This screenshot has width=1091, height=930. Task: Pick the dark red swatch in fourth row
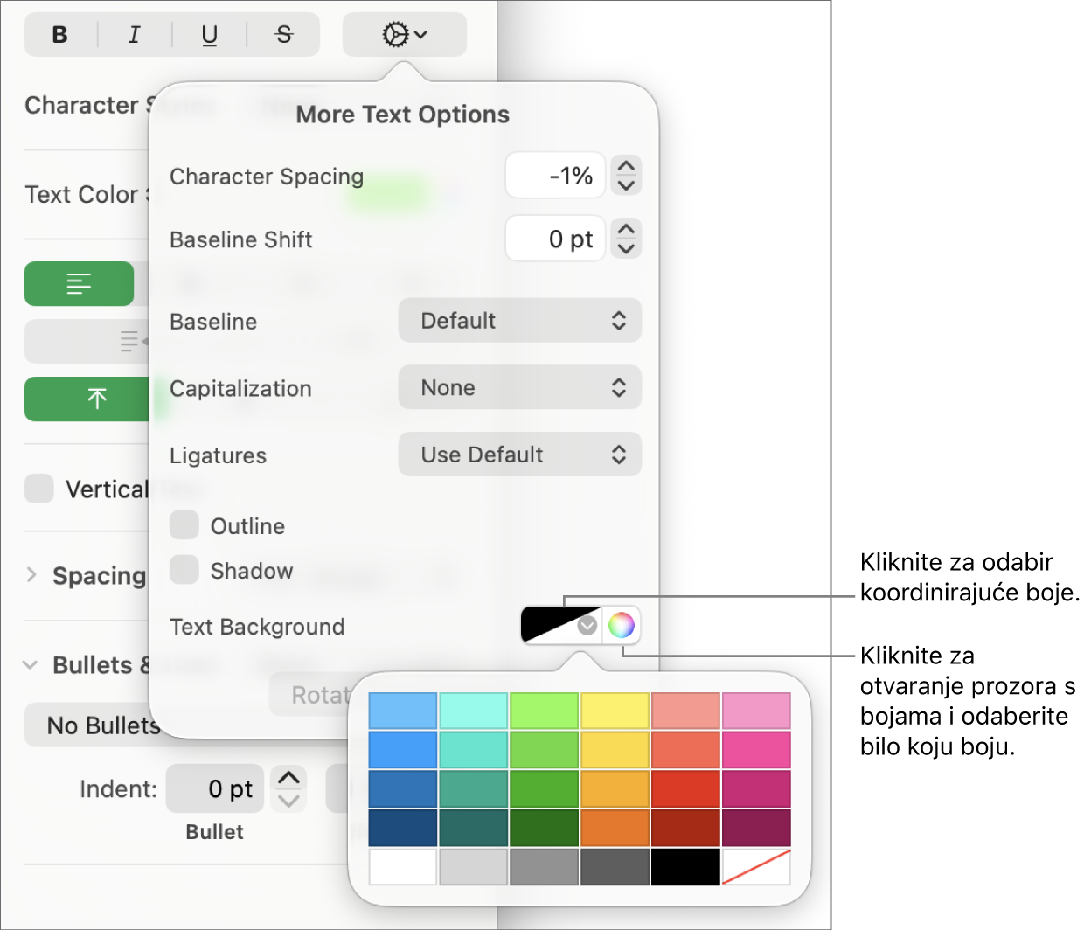[x=686, y=828]
